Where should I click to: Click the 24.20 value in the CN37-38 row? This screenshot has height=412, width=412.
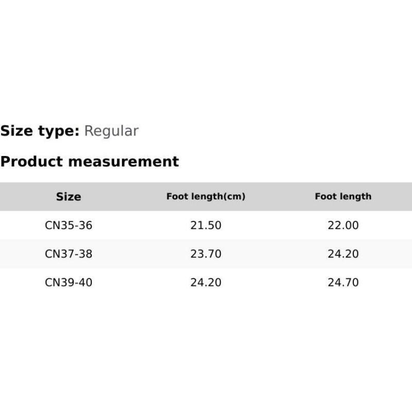pos(343,254)
